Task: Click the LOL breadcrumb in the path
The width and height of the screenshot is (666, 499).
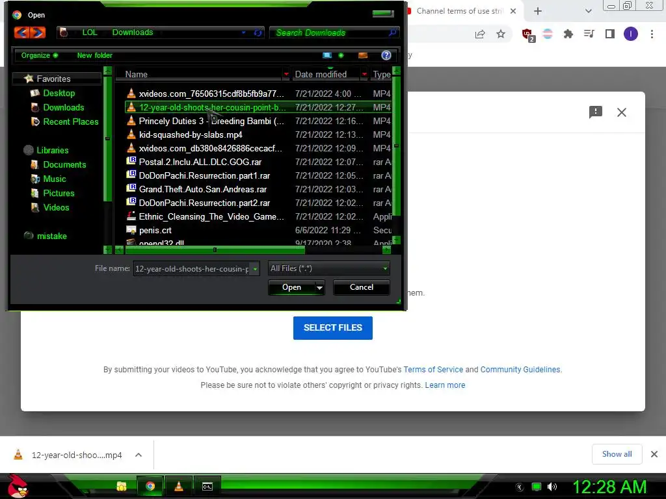Action: (x=90, y=32)
